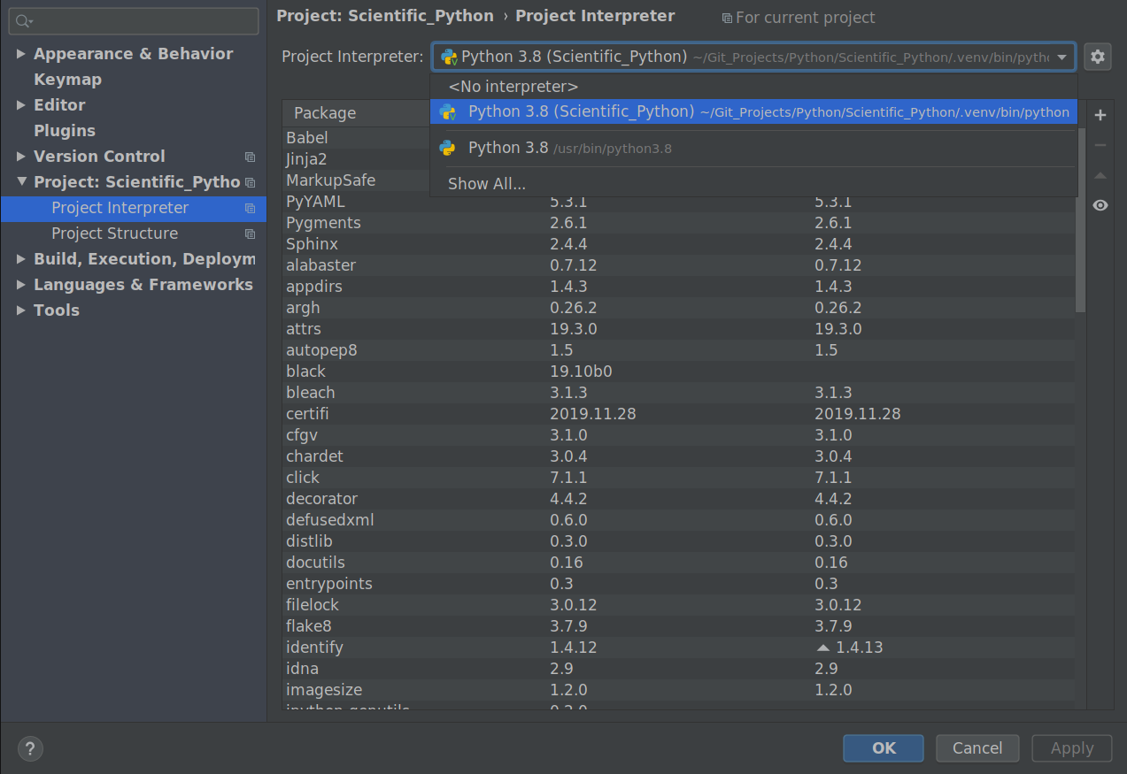
Task: Select the distlib package row
Action: point(680,541)
